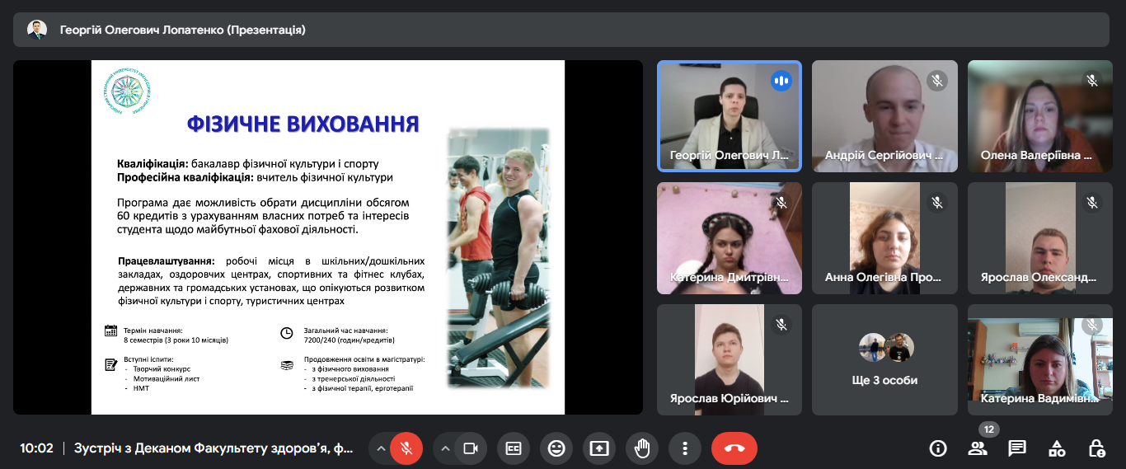Select Катерина Дмитрівна video tile

coord(730,238)
